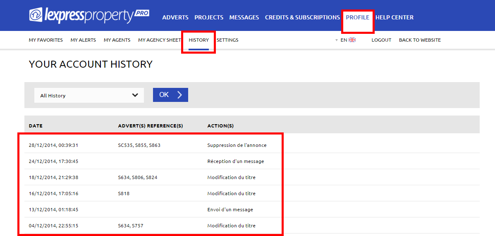Click the ACTION(S) column header
This screenshot has width=495, height=236.
220,126
